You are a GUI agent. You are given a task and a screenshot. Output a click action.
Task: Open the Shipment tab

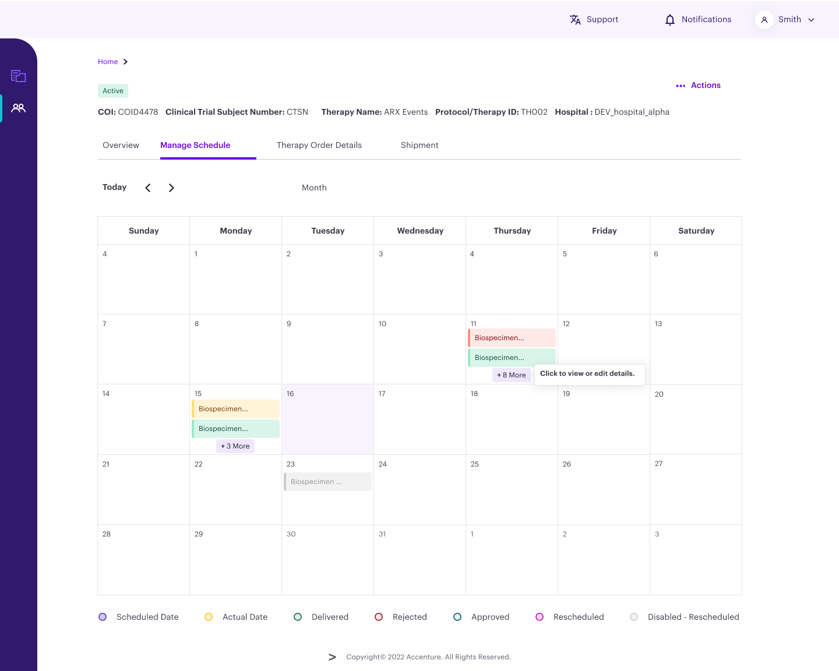coord(419,145)
